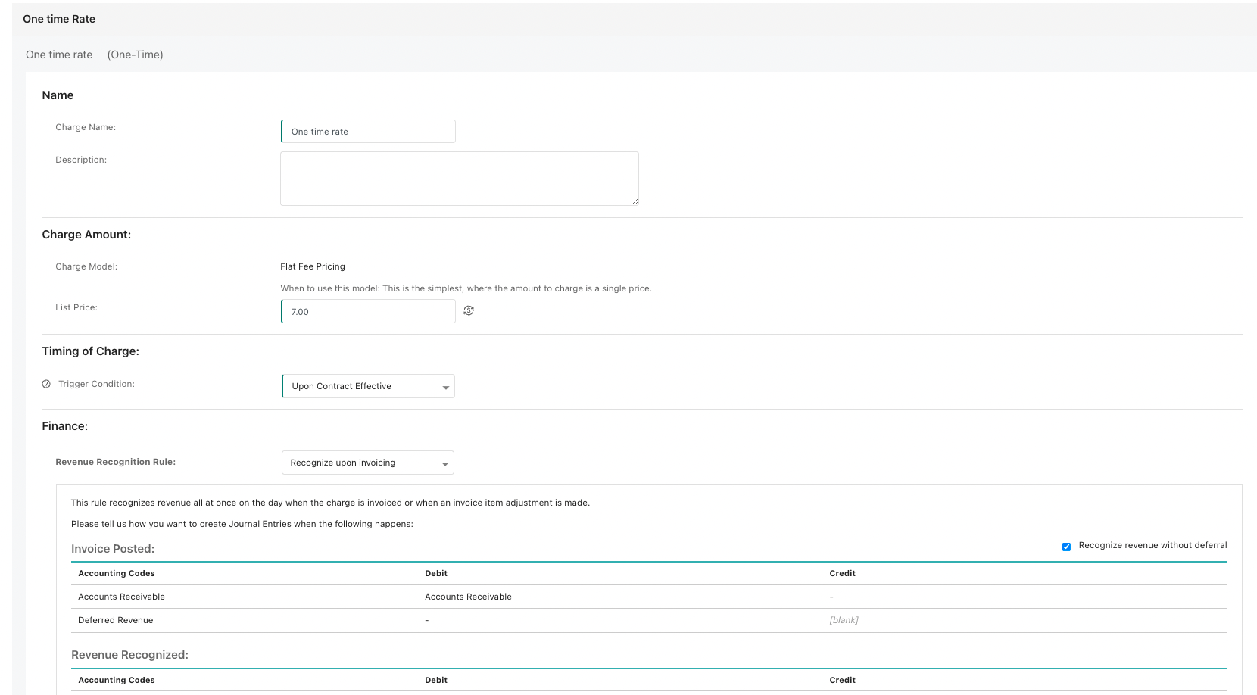
Task: Click into the Charge Name field
Action: [368, 132]
